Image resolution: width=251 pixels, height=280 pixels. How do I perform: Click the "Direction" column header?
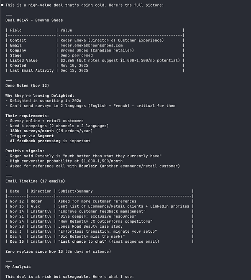(41, 191)
